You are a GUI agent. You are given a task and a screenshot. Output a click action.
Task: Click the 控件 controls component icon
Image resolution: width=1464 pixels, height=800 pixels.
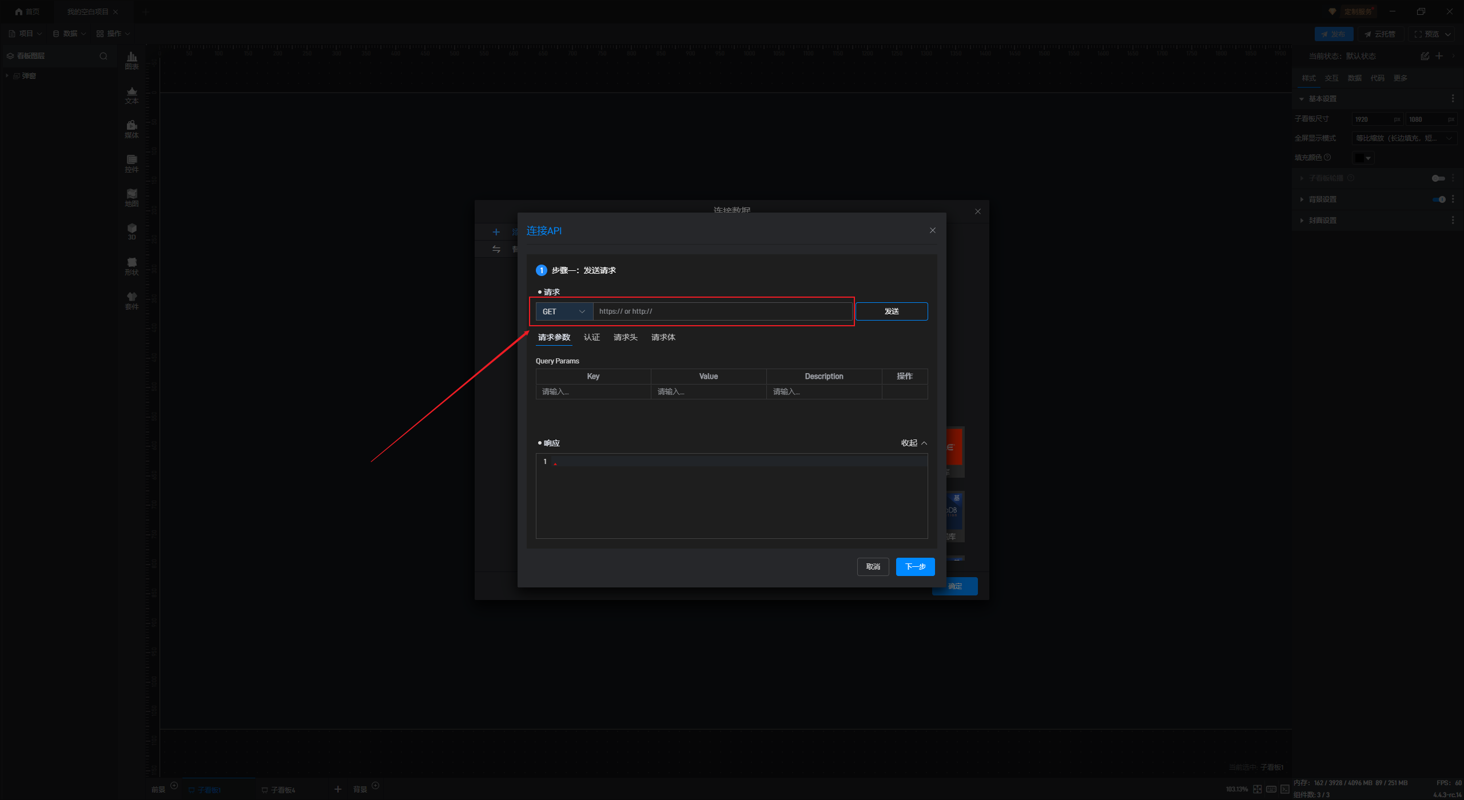[x=132, y=163]
